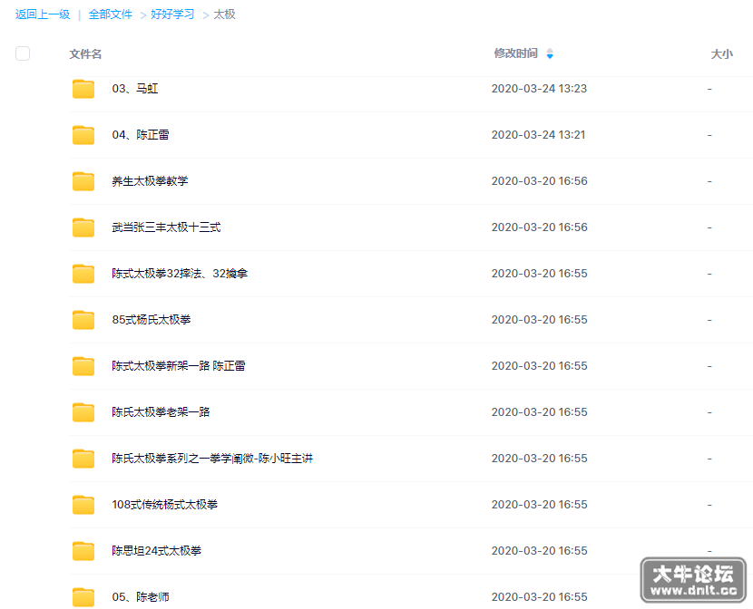Click the 太极 breadcrumb label
This screenshot has width=753, height=609.
point(224,14)
